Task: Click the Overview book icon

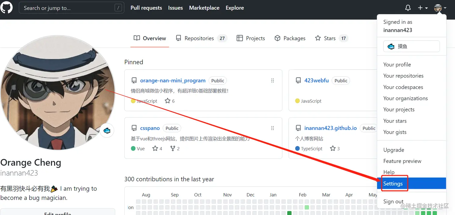Action: point(137,38)
